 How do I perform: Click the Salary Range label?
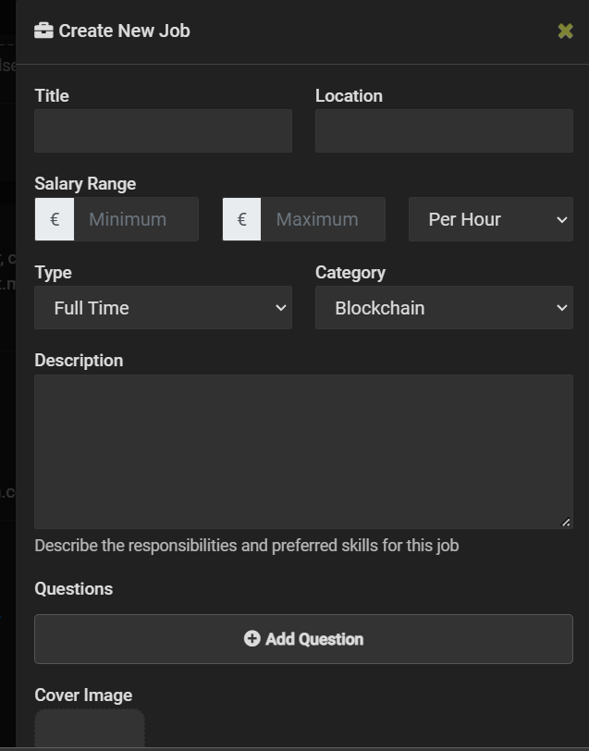pyautogui.click(x=85, y=184)
